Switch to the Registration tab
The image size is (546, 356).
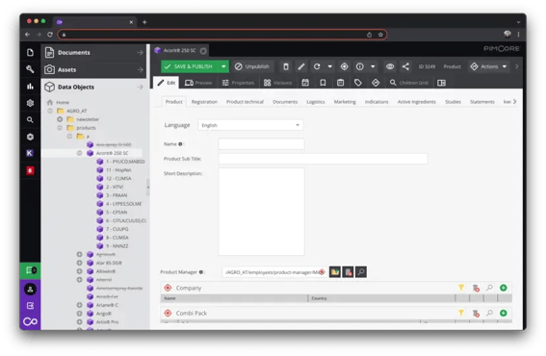click(x=204, y=102)
